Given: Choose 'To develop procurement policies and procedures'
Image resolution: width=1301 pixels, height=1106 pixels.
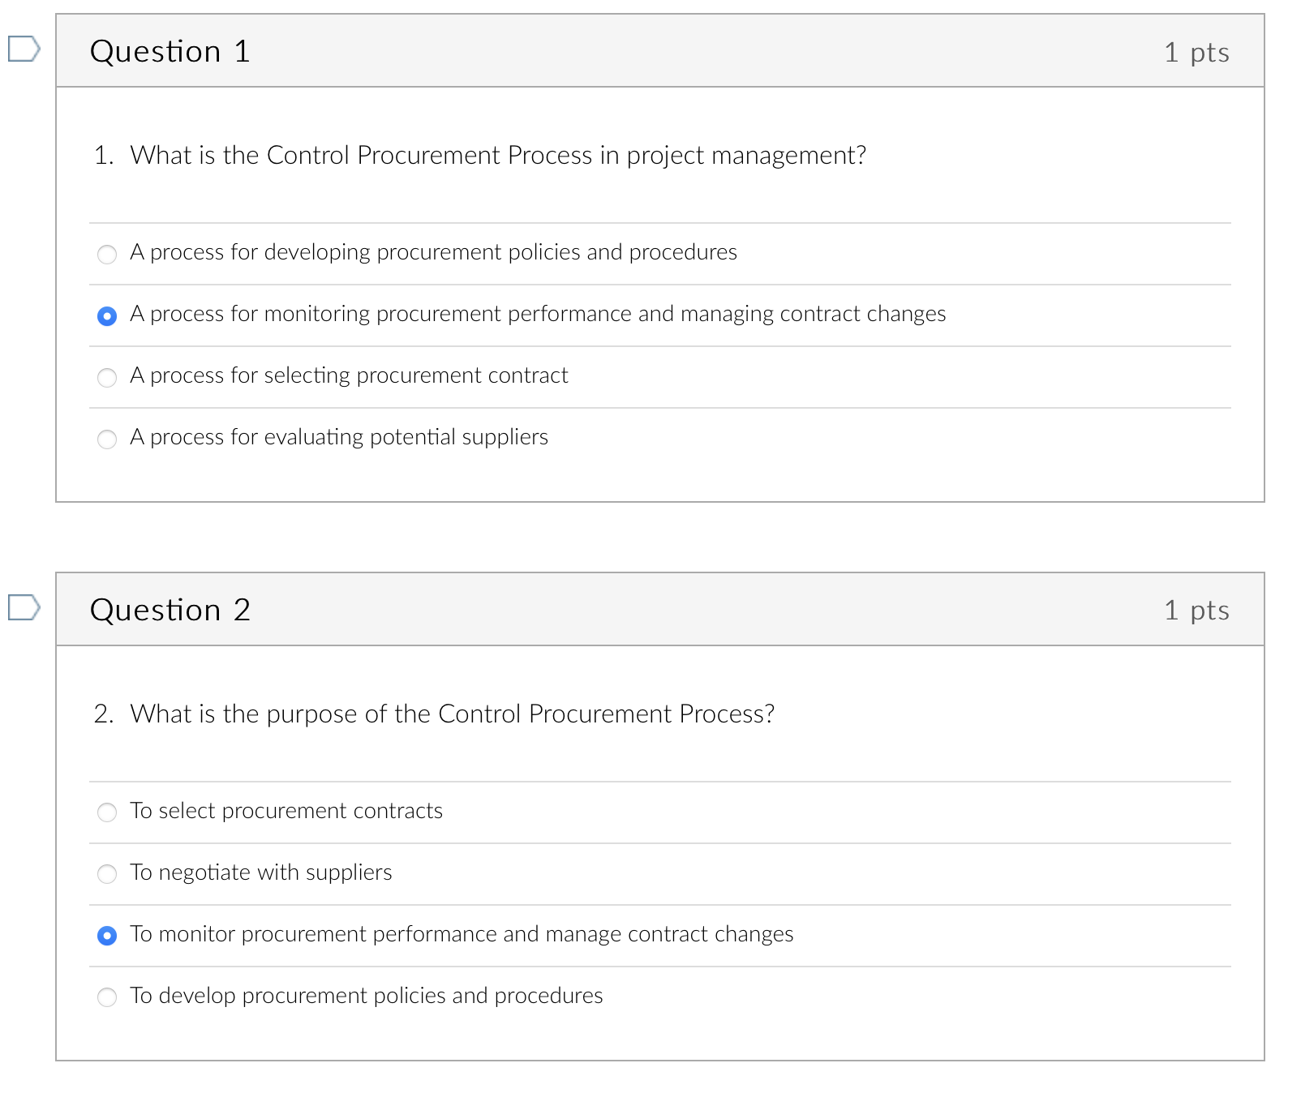Looking at the screenshot, I should [106, 997].
